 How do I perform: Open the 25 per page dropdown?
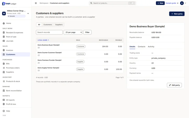[x=73, y=32]
